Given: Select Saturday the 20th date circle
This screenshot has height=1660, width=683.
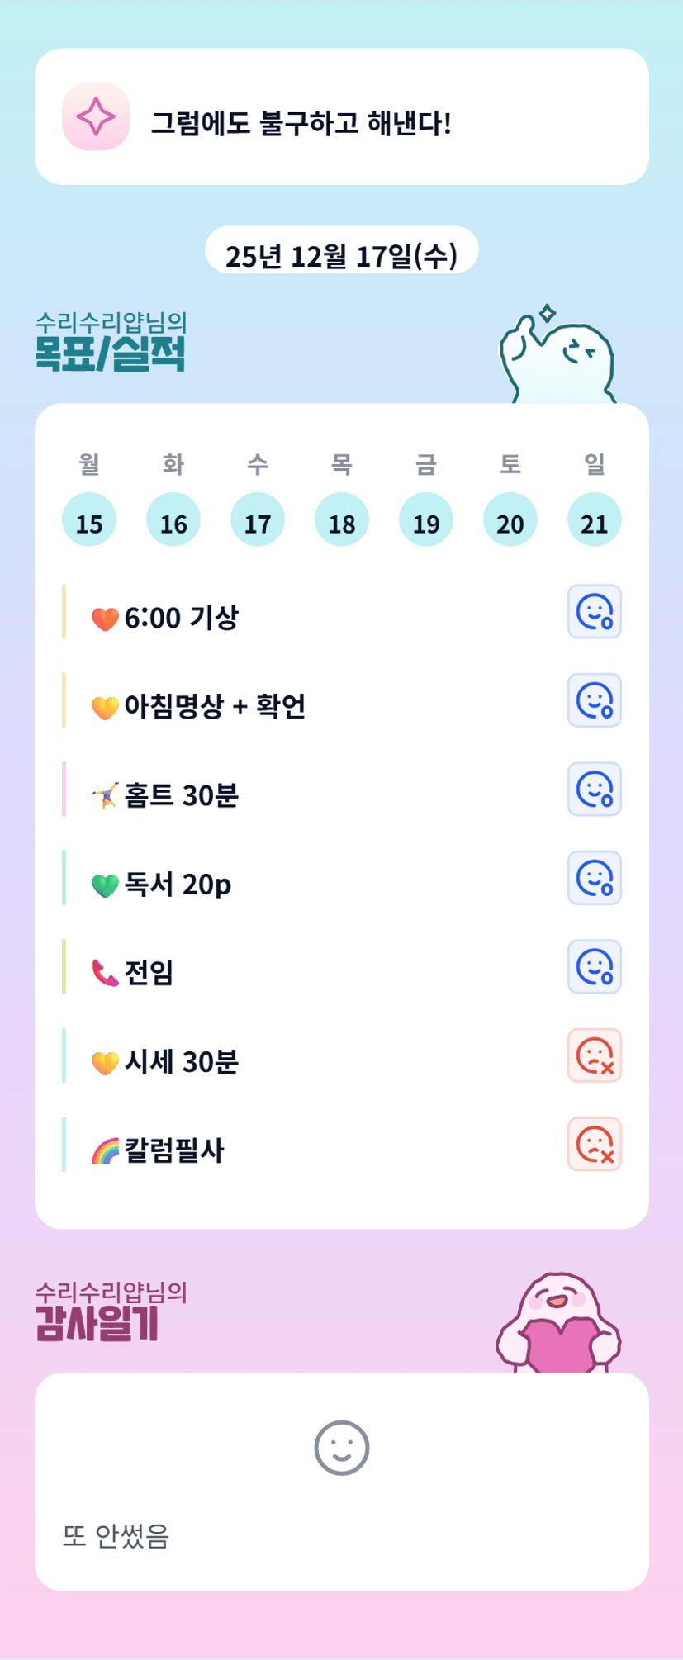Looking at the screenshot, I should (510, 520).
